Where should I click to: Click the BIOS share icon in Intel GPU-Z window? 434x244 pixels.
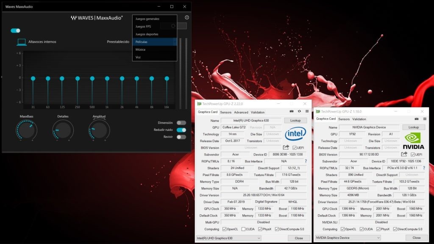(x=286, y=147)
